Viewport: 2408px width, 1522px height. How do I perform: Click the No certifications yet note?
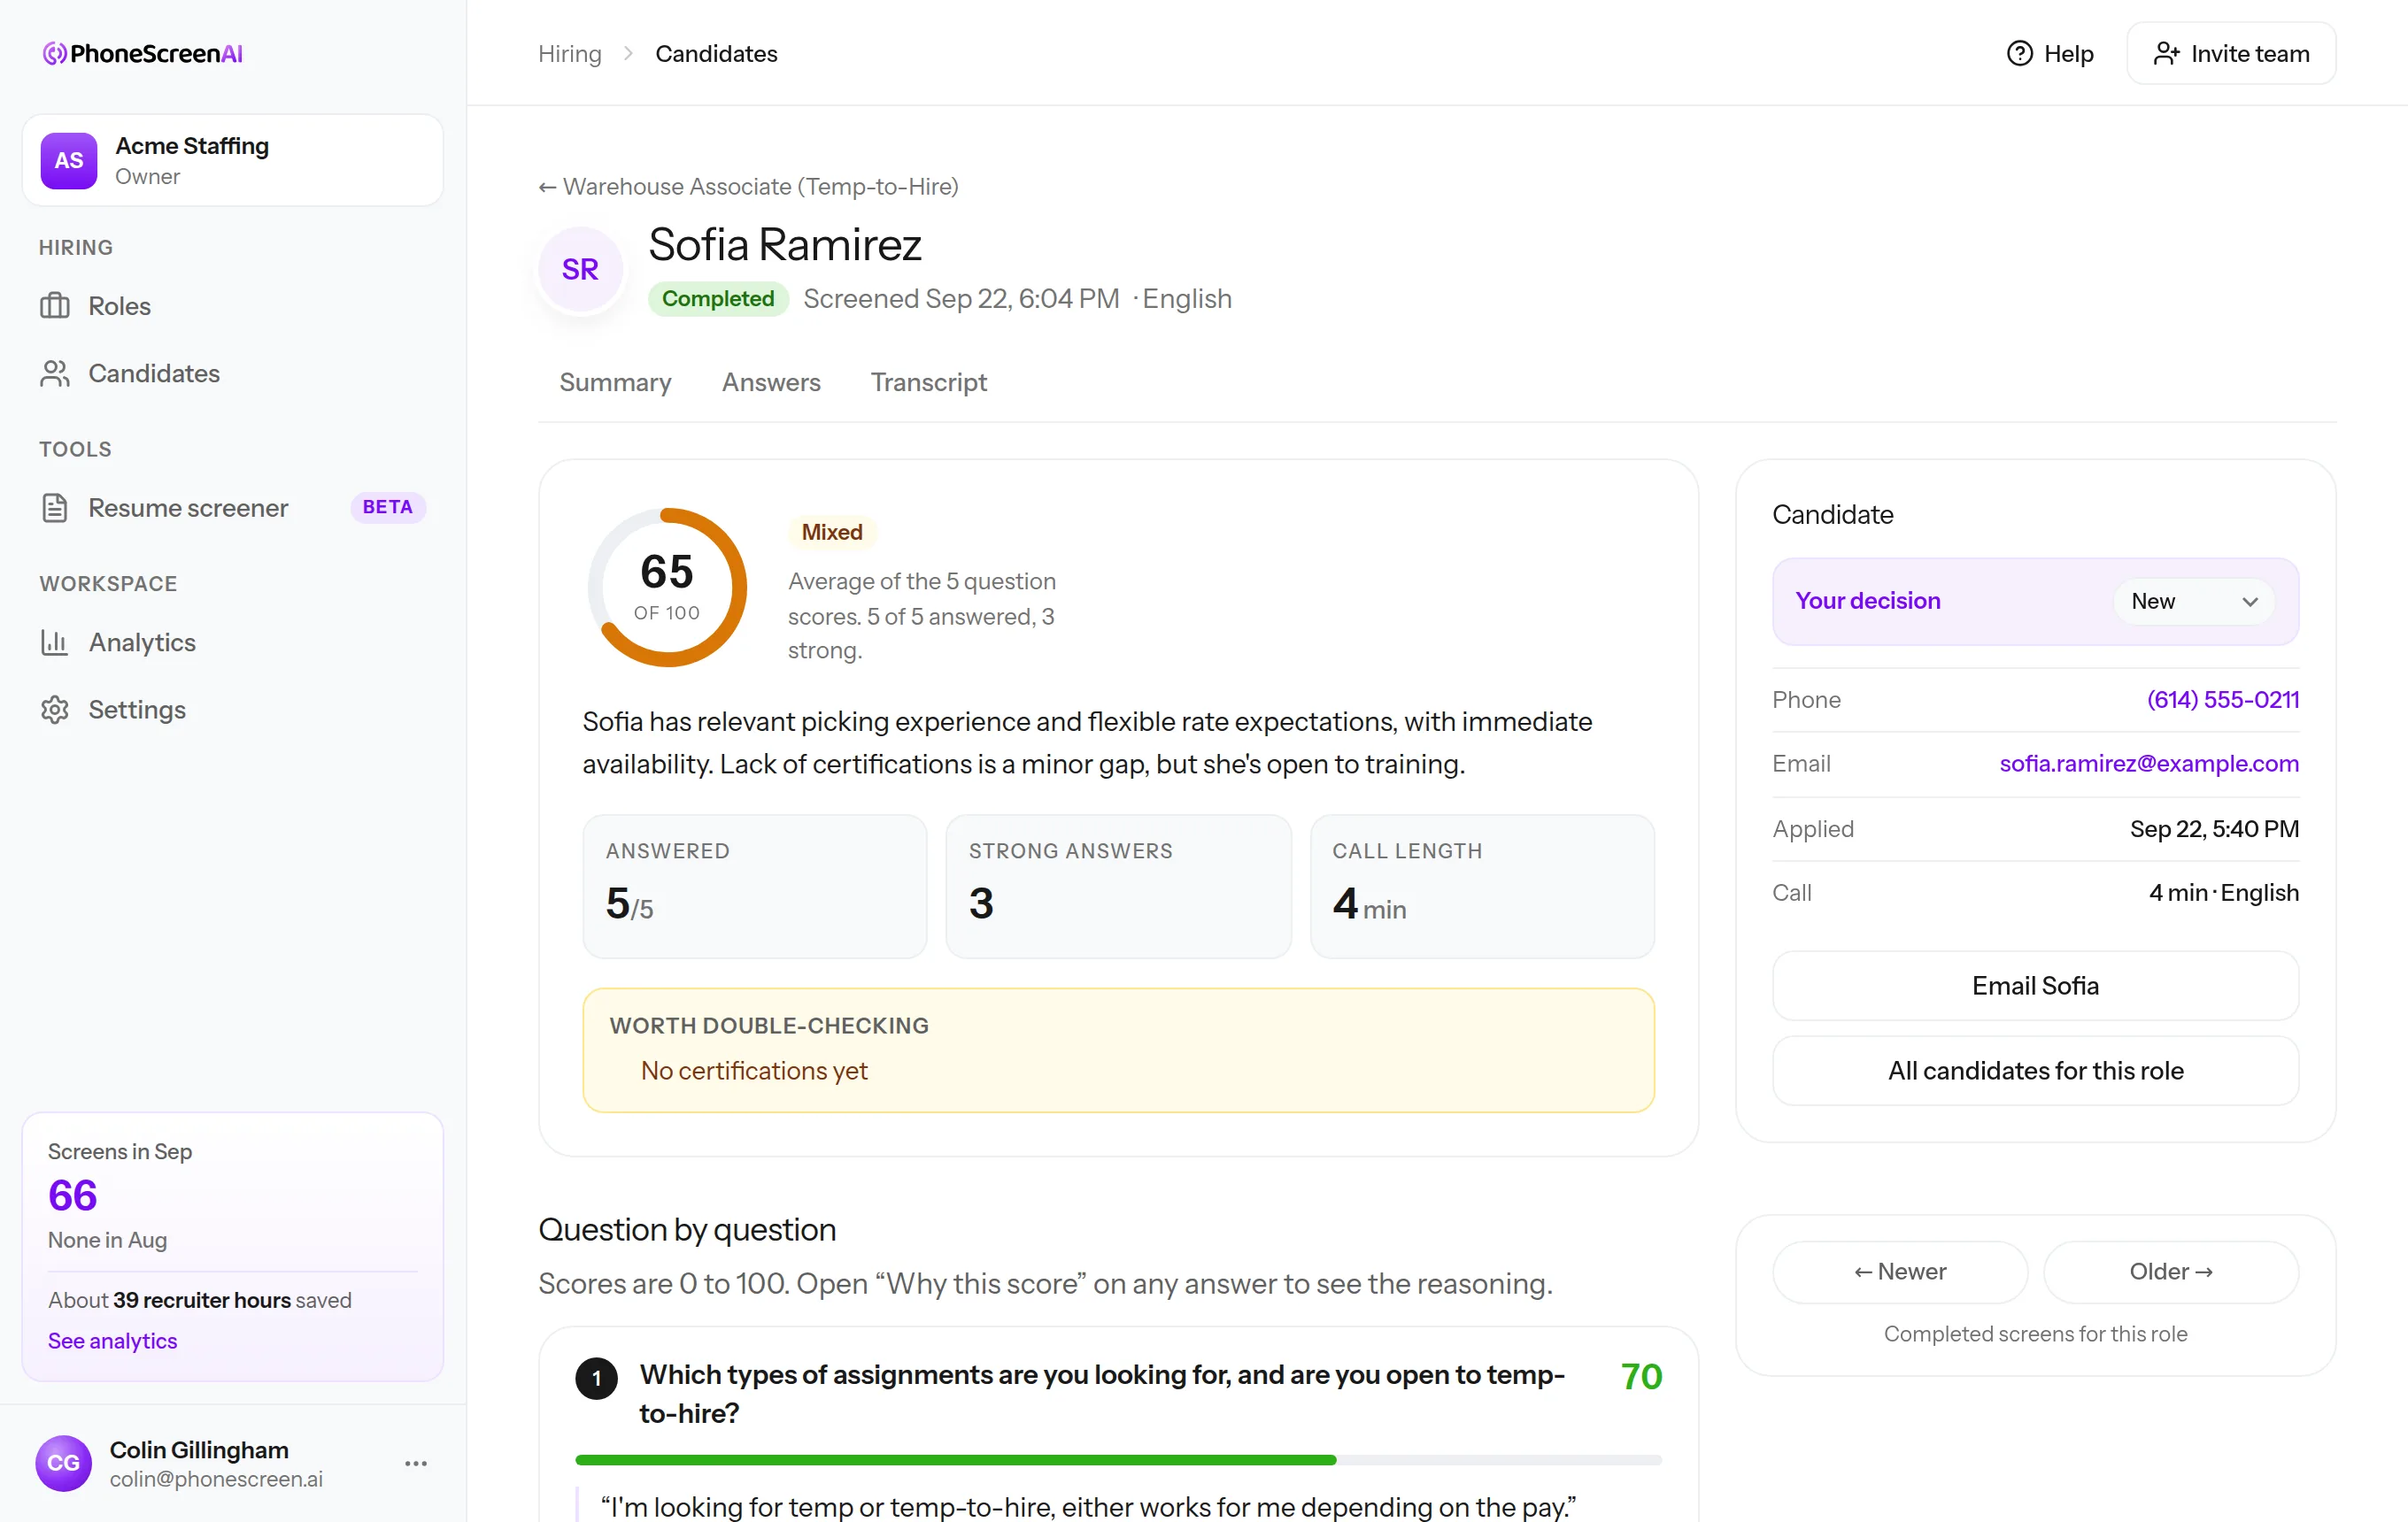(x=754, y=1072)
